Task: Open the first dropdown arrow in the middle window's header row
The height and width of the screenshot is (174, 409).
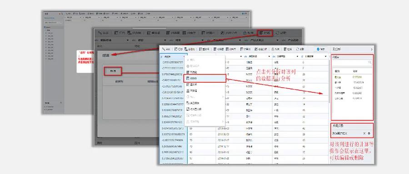Action: click(x=128, y=40)
